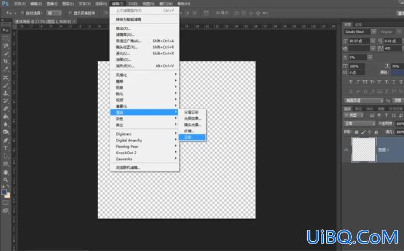Select the Horizontal Type tool

coord(5,148)
